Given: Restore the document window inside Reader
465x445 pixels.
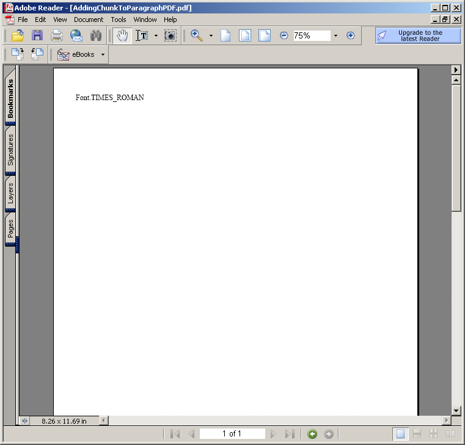Looking at the screenshot, I should pyautogui.click(x=445, y=20).
